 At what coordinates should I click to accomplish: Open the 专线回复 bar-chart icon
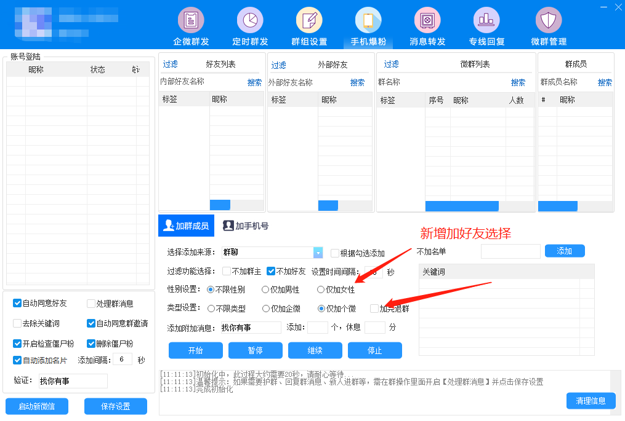486,20
